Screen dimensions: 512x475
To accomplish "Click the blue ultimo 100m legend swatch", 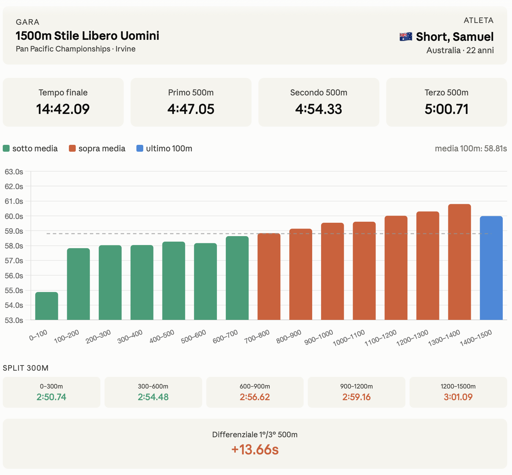I will pos(140,148).
